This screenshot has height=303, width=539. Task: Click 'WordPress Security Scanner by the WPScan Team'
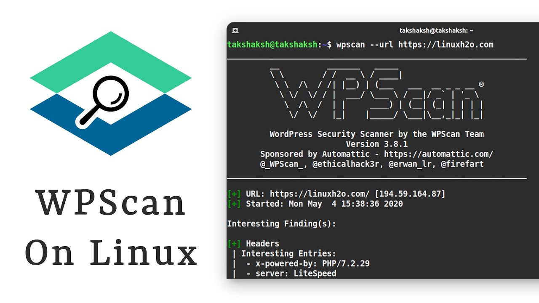(x=377, y=134)
